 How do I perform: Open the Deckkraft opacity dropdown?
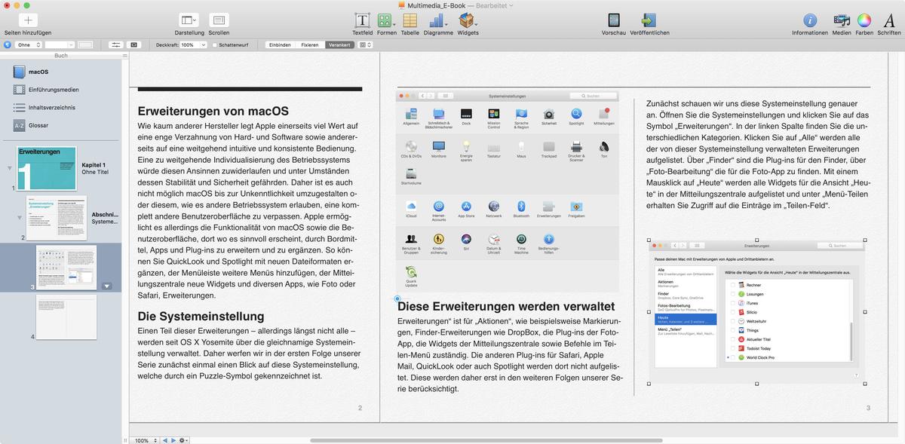pyautogui.click(x=192, y=44)
